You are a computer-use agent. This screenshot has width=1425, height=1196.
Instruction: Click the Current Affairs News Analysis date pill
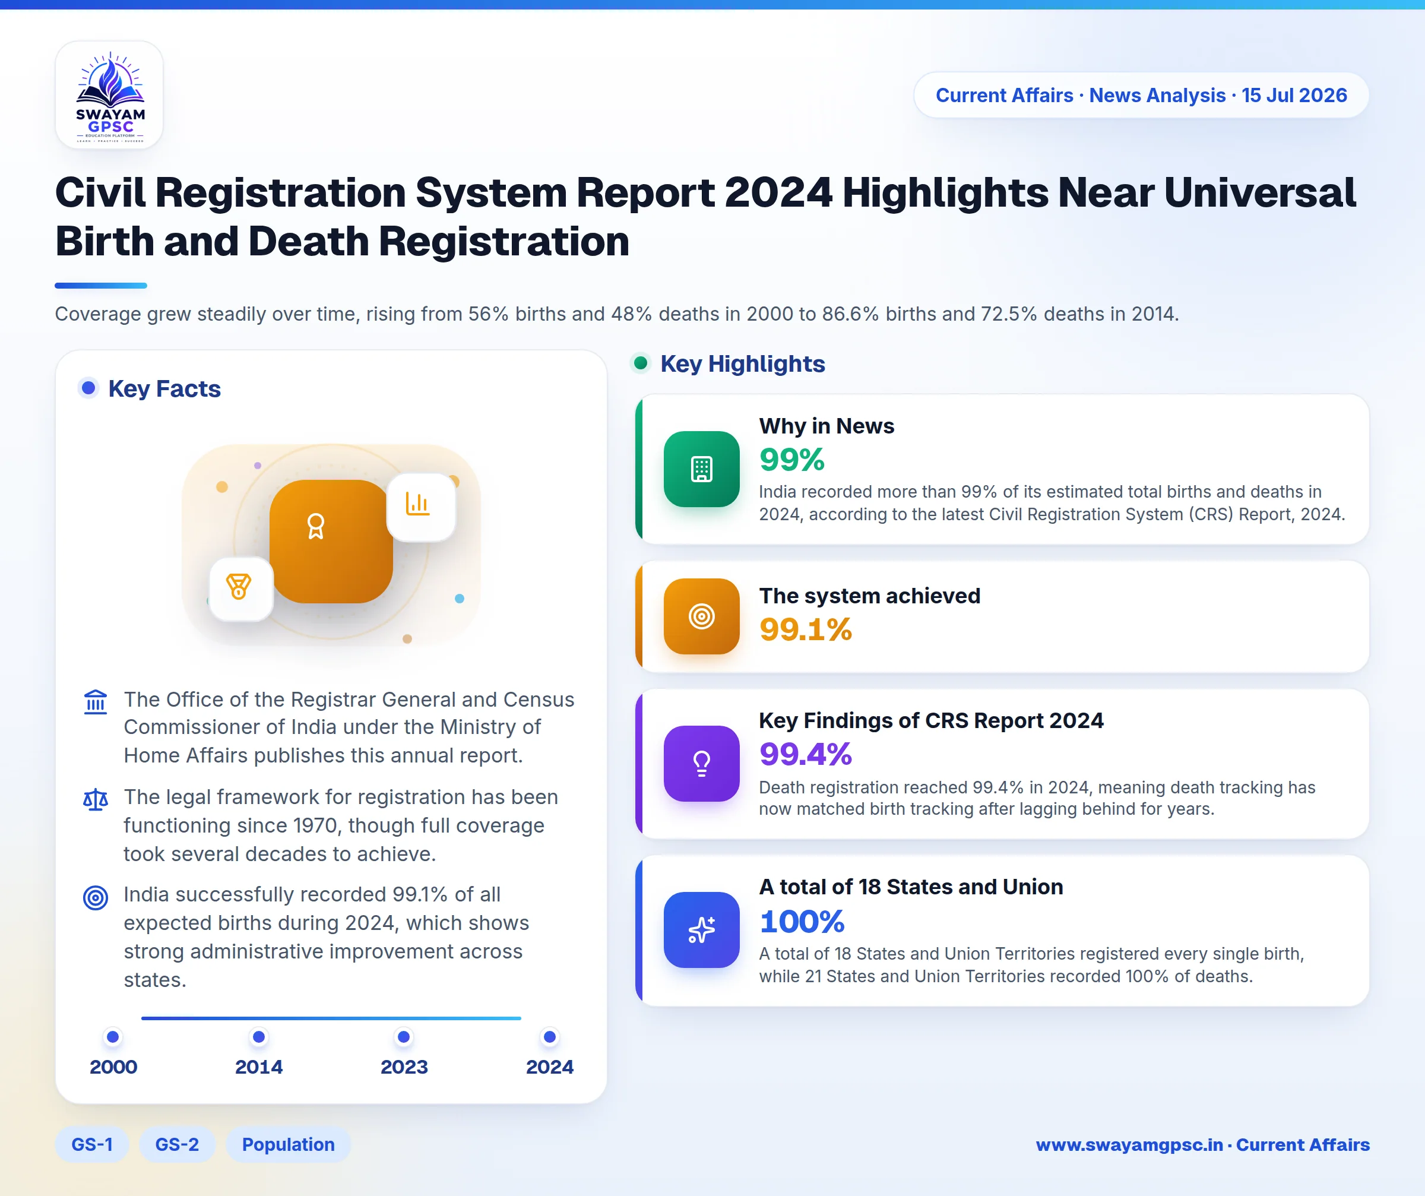(1141, 95)
